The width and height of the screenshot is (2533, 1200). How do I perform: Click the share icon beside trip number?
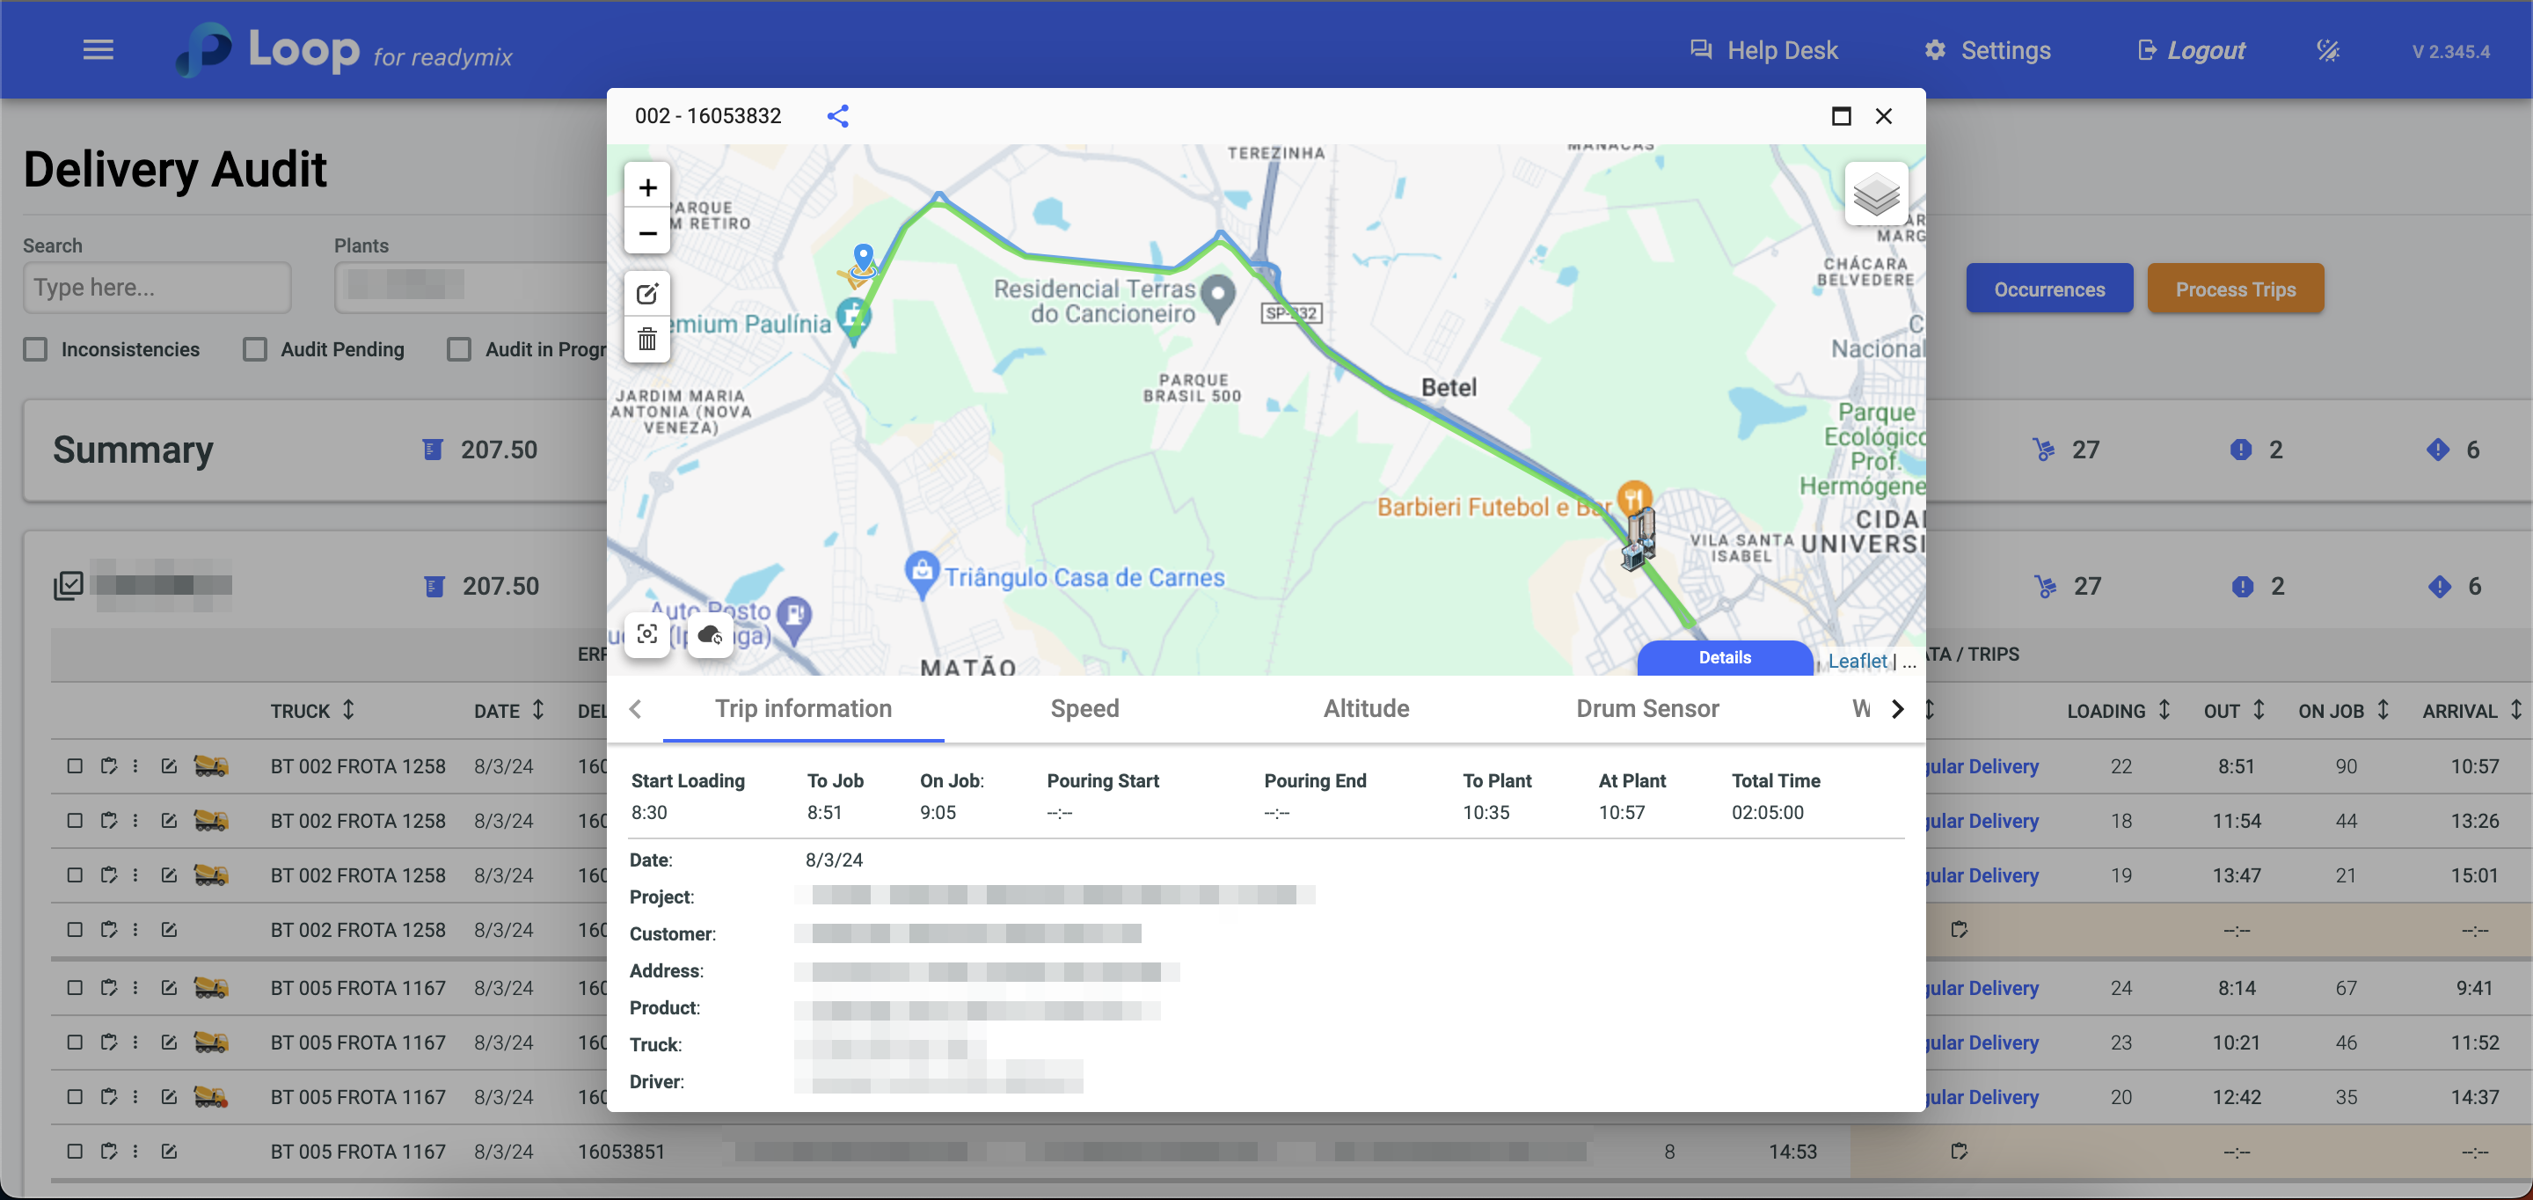(838, 116)
